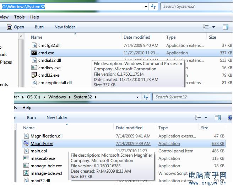
Task: Click Search System32 box in bottom window
Action: (x=192, y=97)
